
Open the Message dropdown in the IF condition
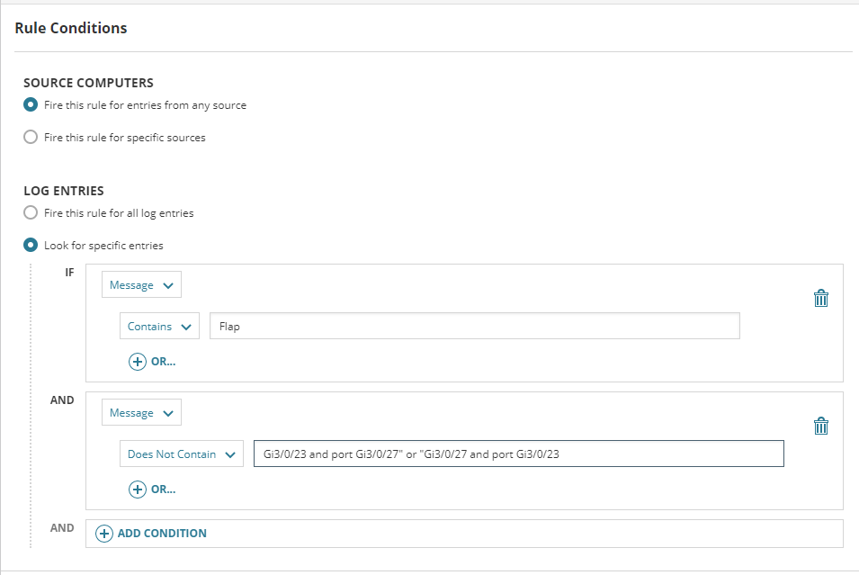[141, 285]
